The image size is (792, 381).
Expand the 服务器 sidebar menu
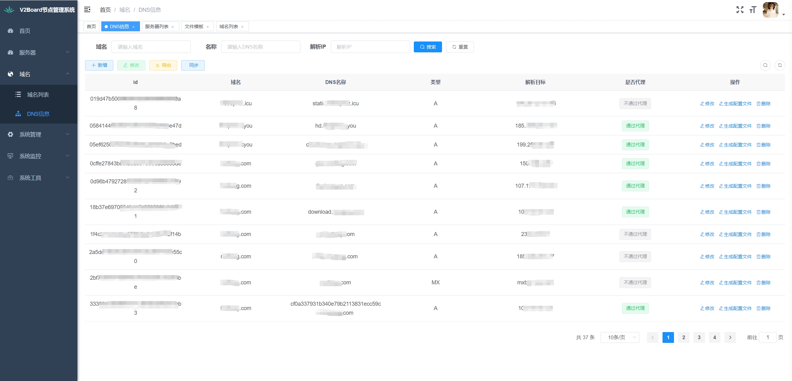39,52
